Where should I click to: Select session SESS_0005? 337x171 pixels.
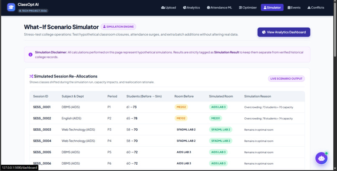click(x=42, y=152)
